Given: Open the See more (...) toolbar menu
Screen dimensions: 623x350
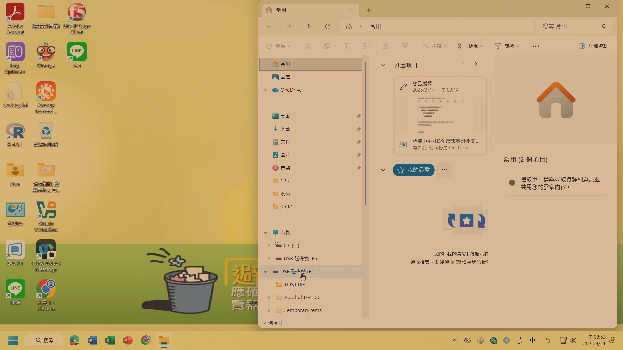Looking at the screenshot, I should pyautogui.click(x=536, y=46).
